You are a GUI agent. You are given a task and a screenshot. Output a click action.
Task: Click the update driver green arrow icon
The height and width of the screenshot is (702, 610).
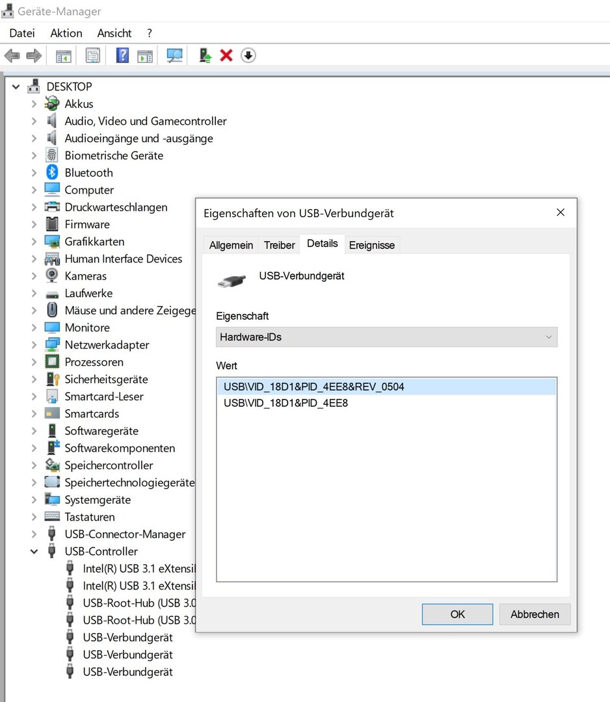[206, 56]
